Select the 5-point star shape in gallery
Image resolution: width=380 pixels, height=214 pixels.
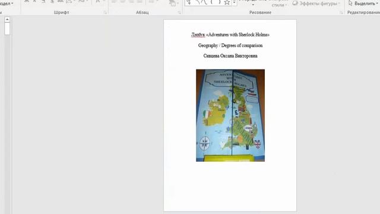[x=227, y=2]
